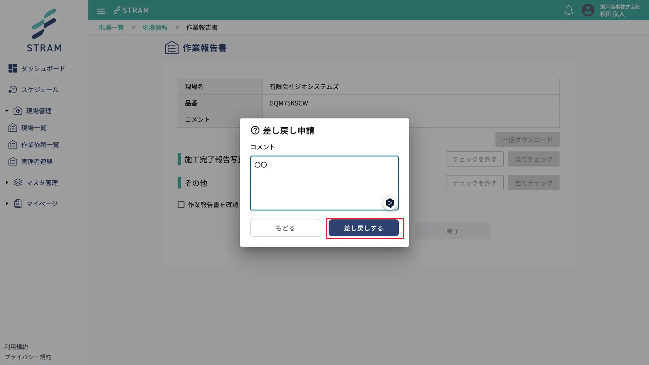Screen dimensions: 649x365
Task: Open the 利用規約 link
Action: (x=16, y=346)
